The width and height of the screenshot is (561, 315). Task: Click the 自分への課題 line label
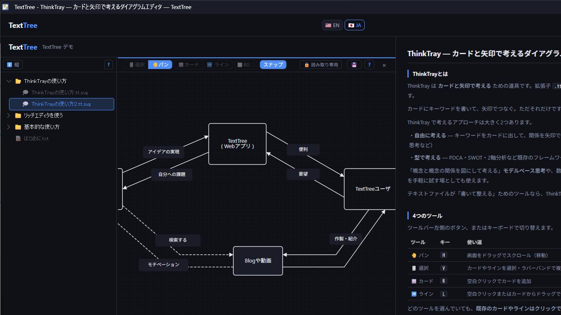[x=172, y=174]
